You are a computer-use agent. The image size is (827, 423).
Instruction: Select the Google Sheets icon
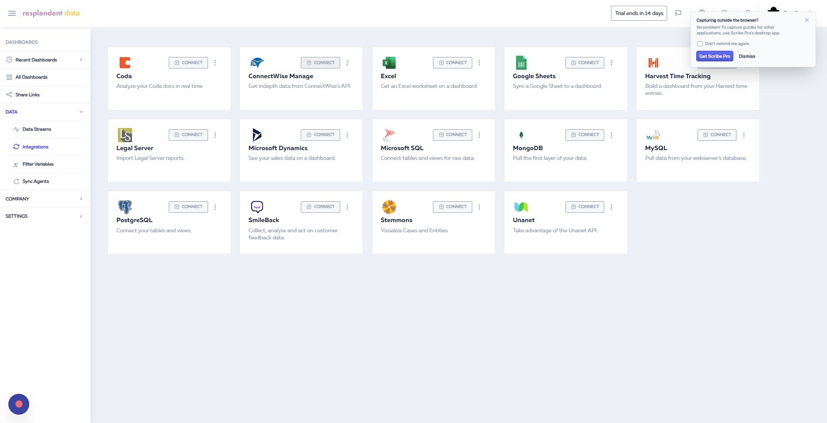[x=521, y=63]
